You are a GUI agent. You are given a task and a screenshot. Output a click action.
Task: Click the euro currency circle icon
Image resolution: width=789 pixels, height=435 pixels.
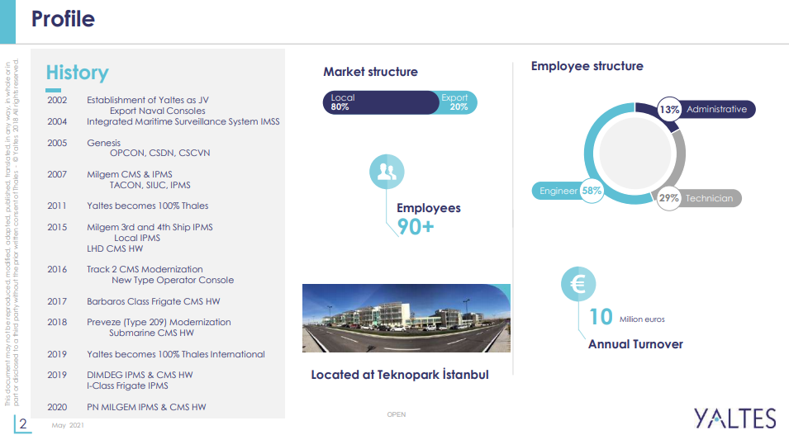click(x=578, y=285)
